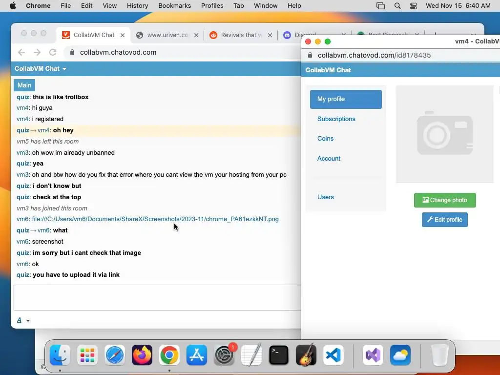Click the vm6 username beside "screenshot"
Viewport: 500px width, 375px height.
pos(22,241)
